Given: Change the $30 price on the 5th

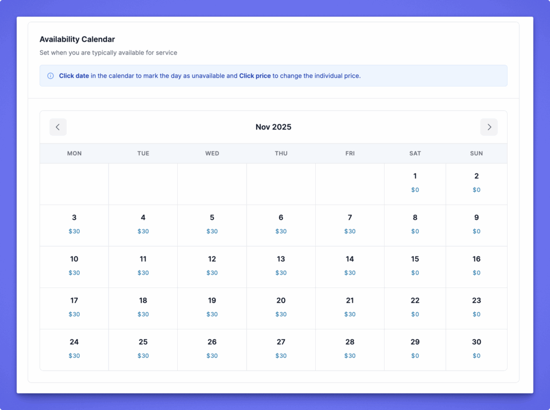Looking at the screenshot, I should tap(212, 232).
